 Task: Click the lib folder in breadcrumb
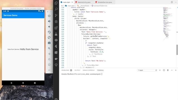[x=62, y=6]
